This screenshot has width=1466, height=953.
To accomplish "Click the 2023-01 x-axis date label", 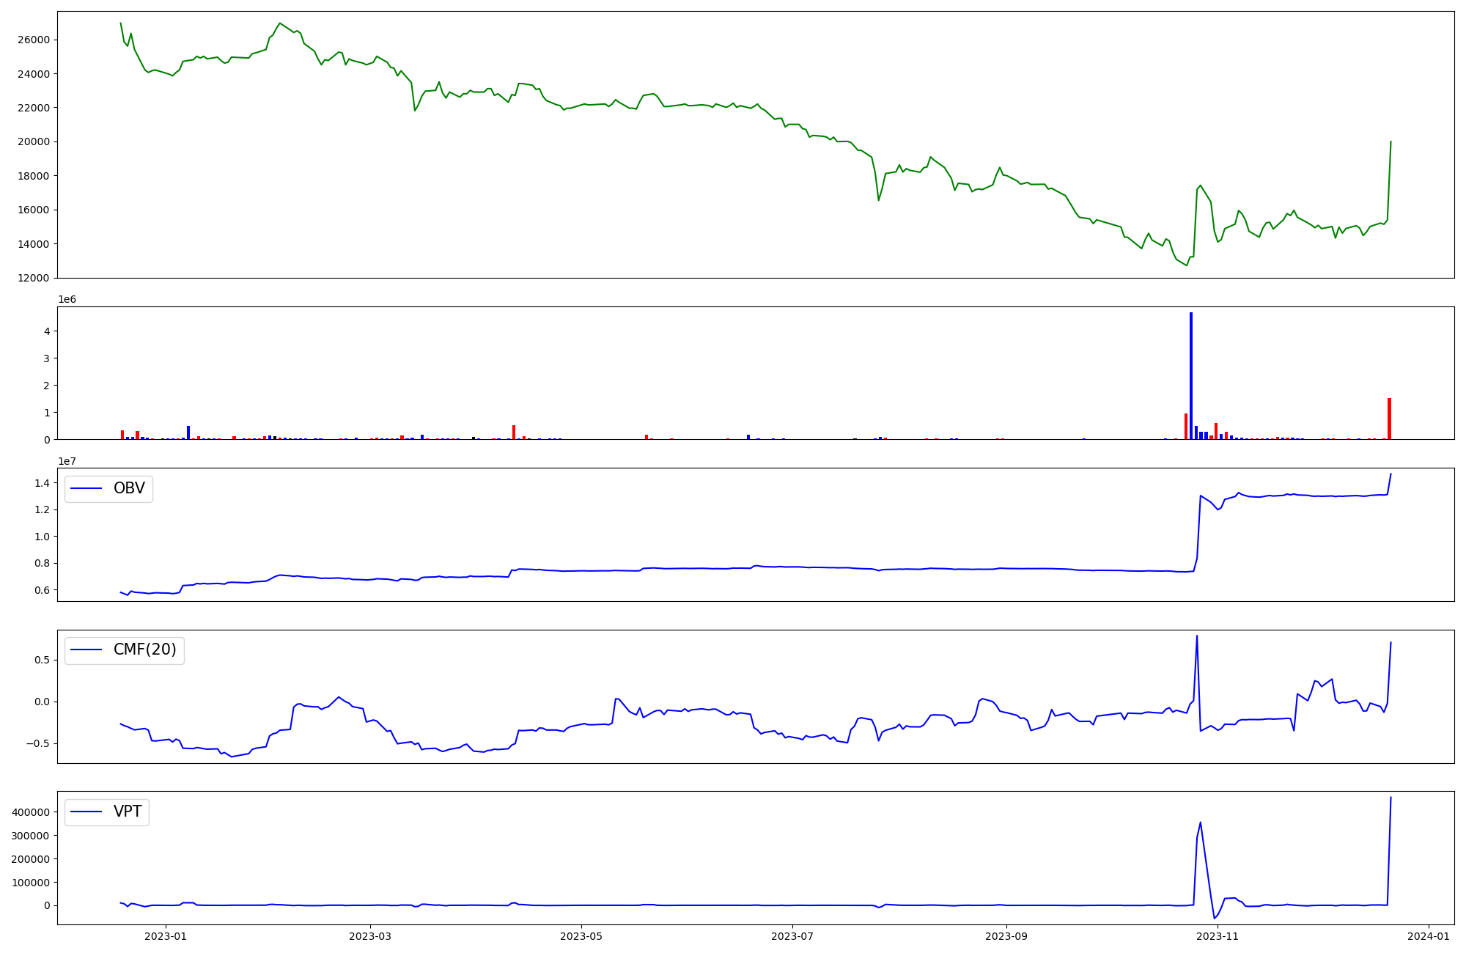I will coord(166,936).
